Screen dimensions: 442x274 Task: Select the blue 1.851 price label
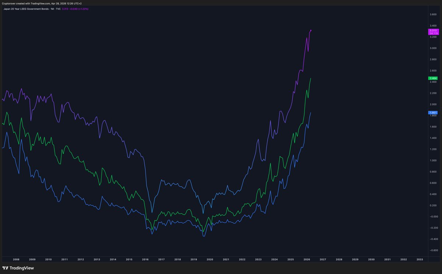point(433,113)
